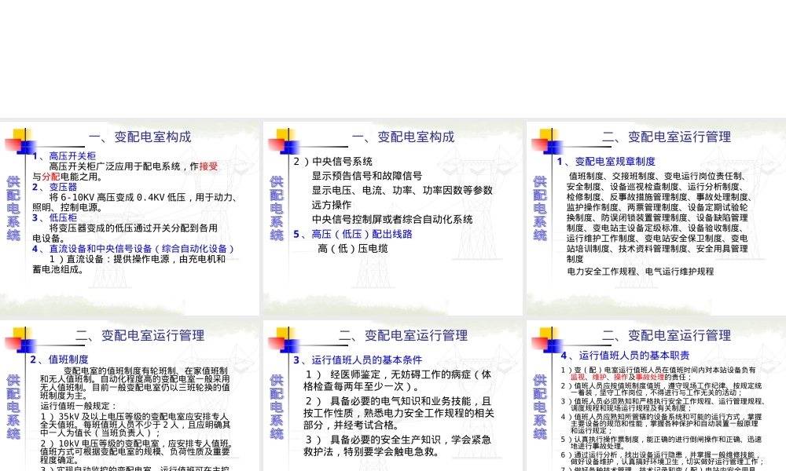Select the line 显示预告信号和故障信号

[x=367, y=176]
